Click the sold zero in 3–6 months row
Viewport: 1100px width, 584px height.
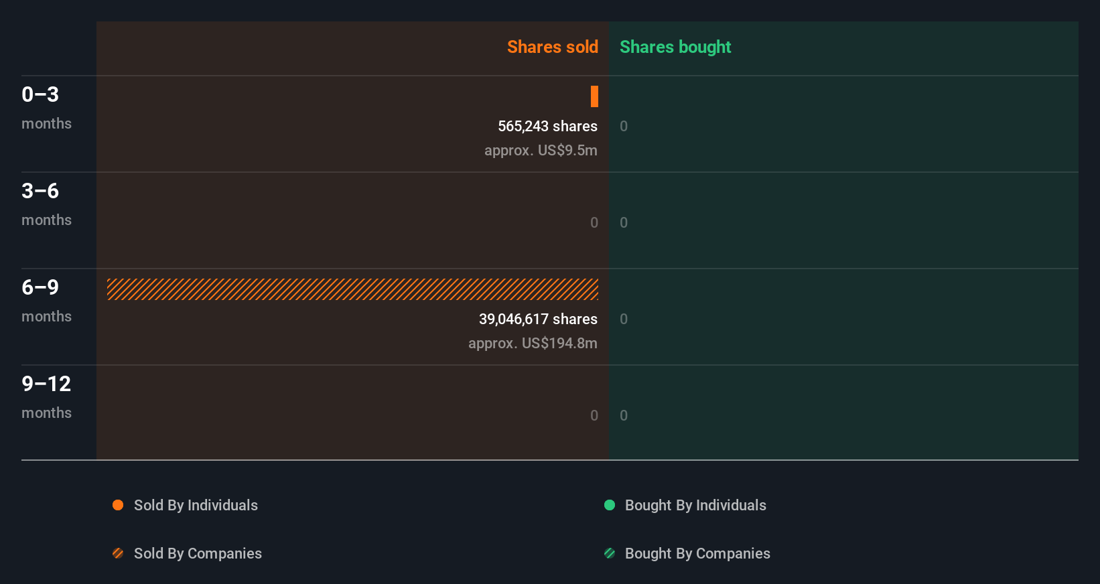pyautogui.click(x=594, y=222)
